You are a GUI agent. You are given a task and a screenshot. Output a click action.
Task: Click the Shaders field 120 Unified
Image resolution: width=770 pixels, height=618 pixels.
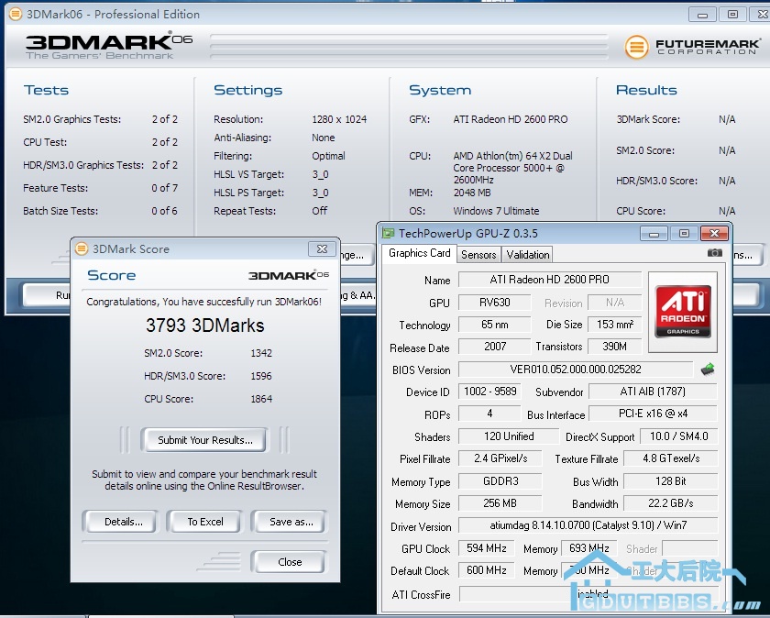point(508,436)
